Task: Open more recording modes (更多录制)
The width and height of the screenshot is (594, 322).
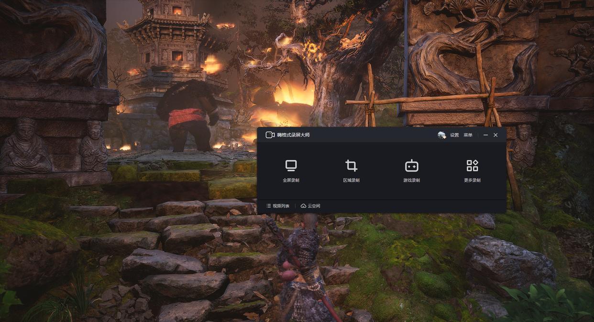Action: coord(472,171)
